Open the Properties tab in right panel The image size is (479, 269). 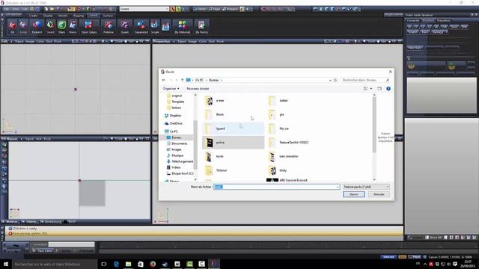[444, 20]
